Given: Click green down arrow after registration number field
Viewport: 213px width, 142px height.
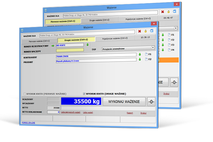Looking at the screenshot, I should pos(87,44).
